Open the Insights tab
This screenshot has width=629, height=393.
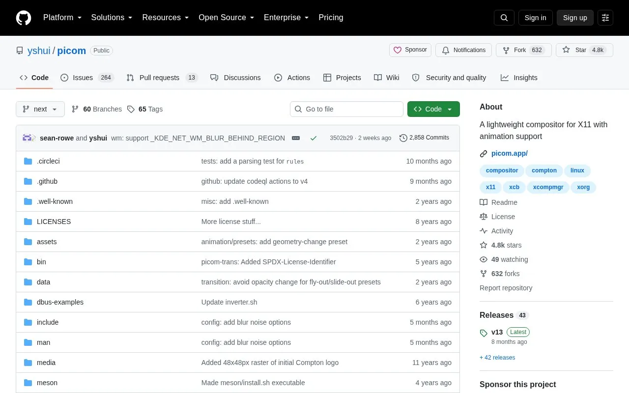tap(519, 78)
